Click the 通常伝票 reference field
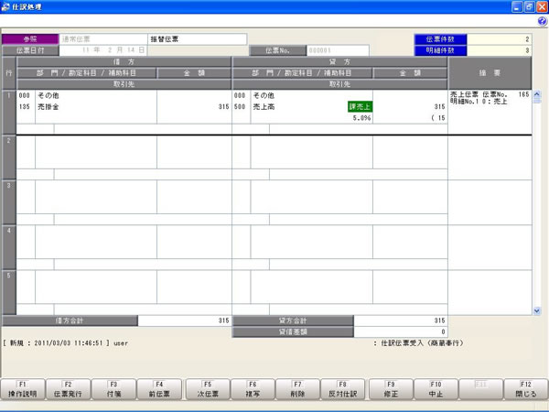Screen dimensions: 549x412 [103, 39]
